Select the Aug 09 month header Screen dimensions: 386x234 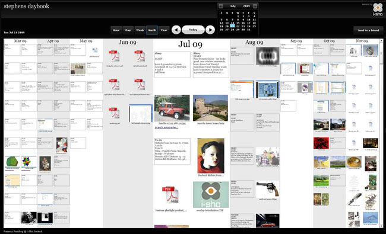pyautogui.click(x=254, y=42)
